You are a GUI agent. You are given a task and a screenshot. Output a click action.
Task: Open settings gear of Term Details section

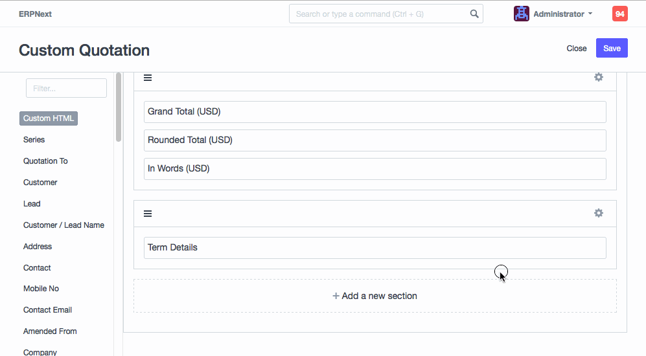tap(599, 213)
